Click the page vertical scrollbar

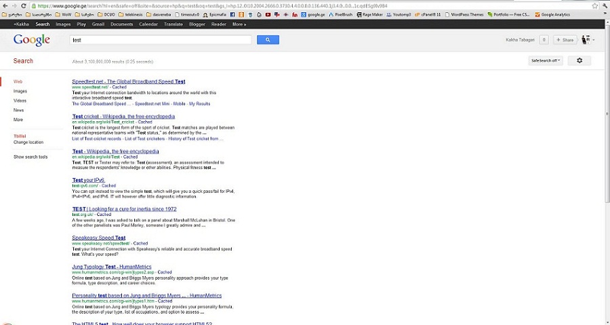click(607, 113)
